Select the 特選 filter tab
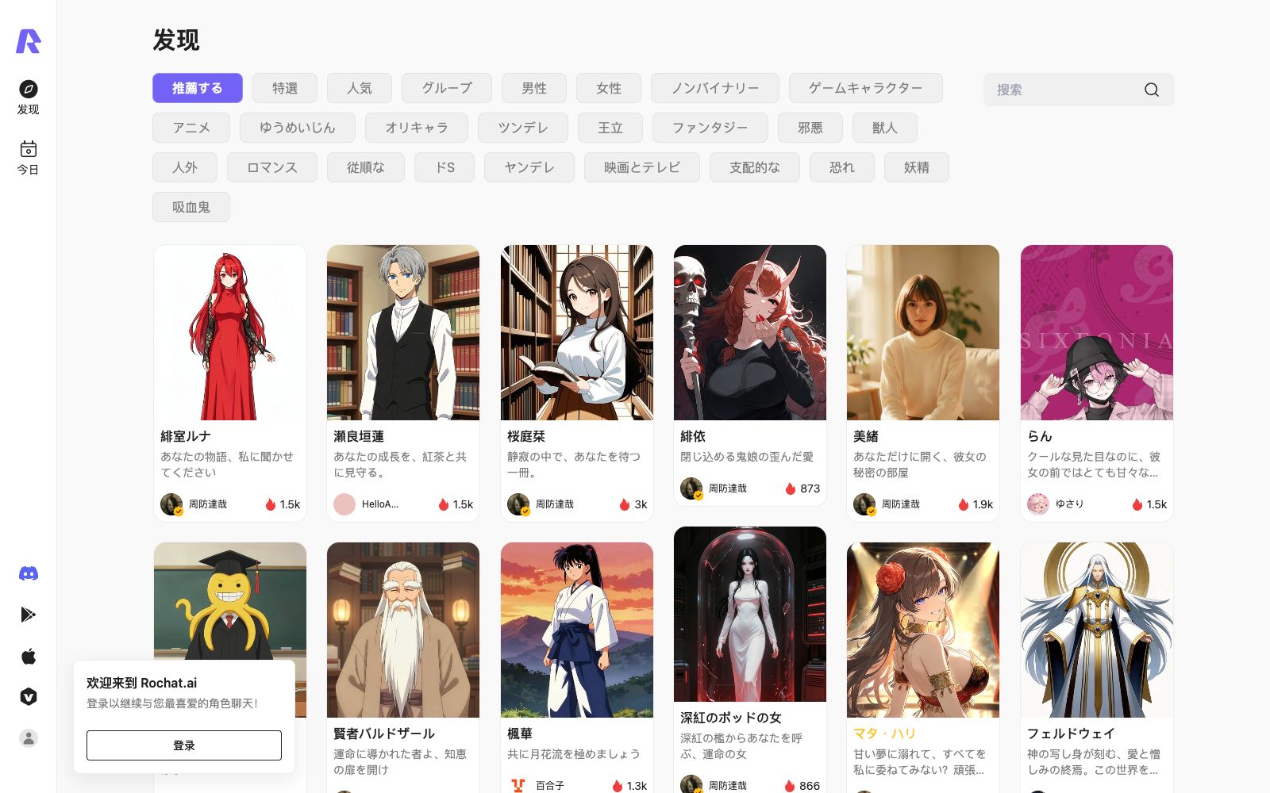 click(285, 88)
